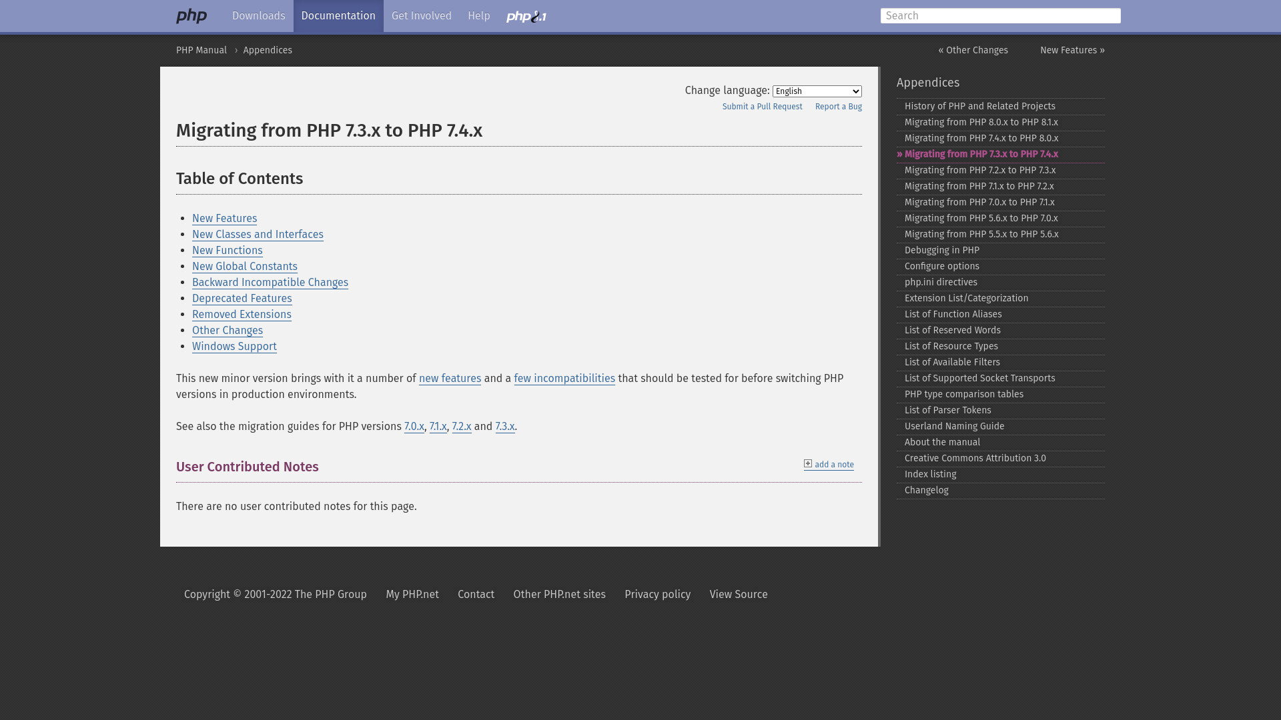
Task: Open Migrating from PHP 5.5.x to 5.6.x
Action: tap(1001, 235)
